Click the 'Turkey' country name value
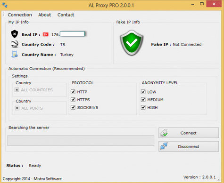This screenshot has width=224, height=183. [67, 55]
